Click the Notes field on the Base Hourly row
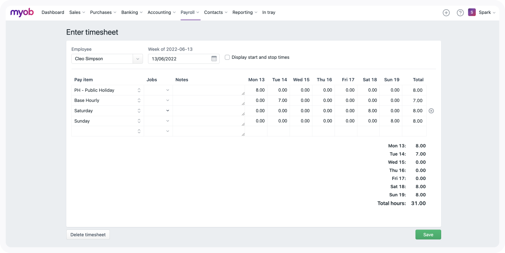The image size is (505, 253). coord(209,100)
